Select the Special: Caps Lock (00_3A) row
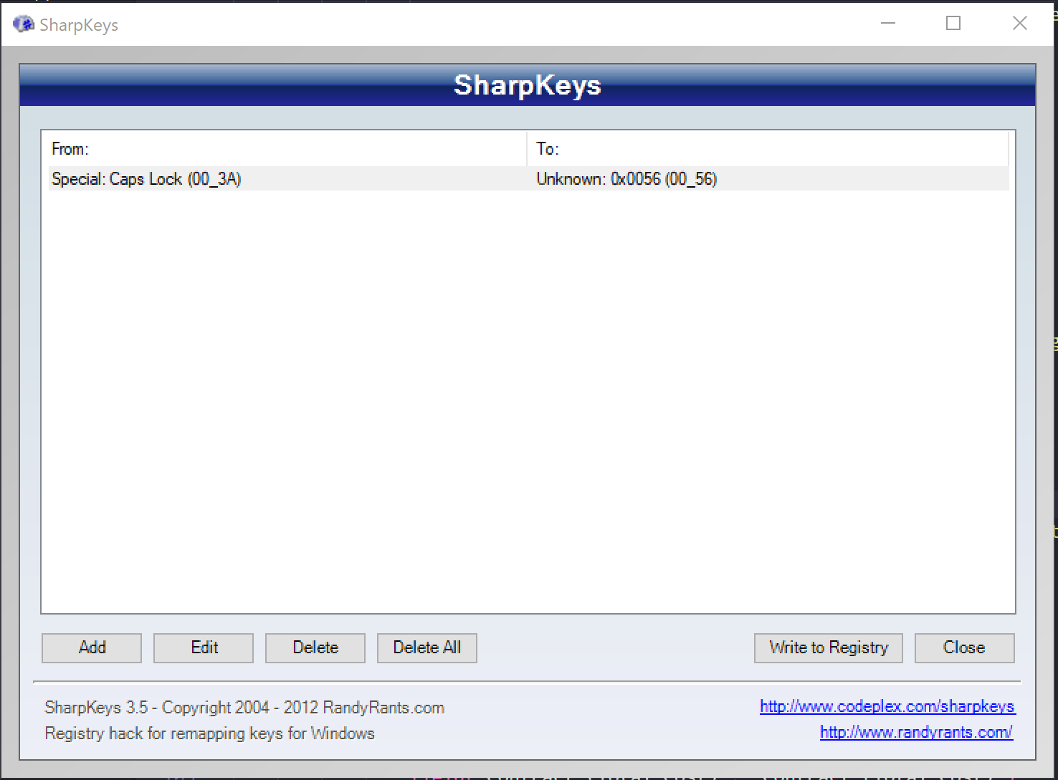The height and width of the screenshot is (780, 1058). [528, 178]
